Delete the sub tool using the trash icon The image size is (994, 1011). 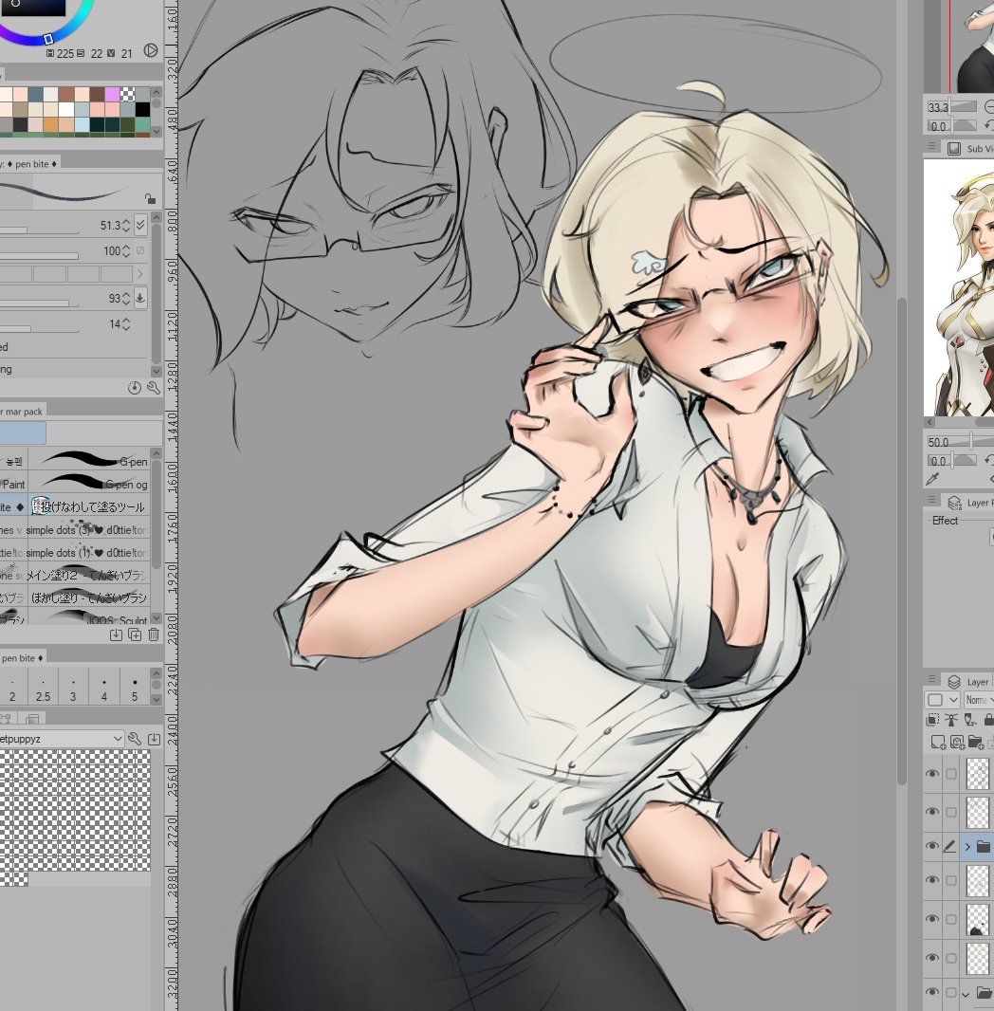154,635
